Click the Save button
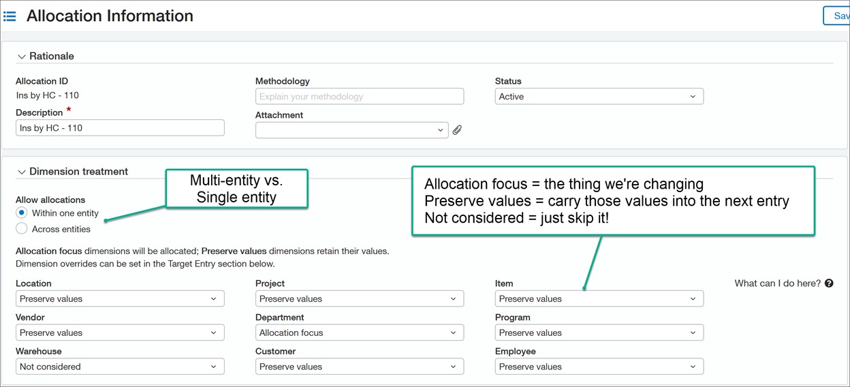Image resolution: width=850 pixels, height=387 pixels. click(x=837, y=16)
